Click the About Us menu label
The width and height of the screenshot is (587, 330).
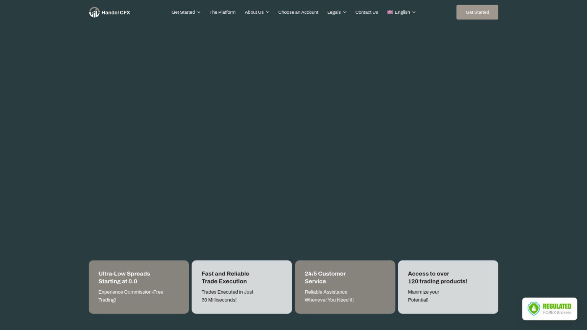point(254,12)
